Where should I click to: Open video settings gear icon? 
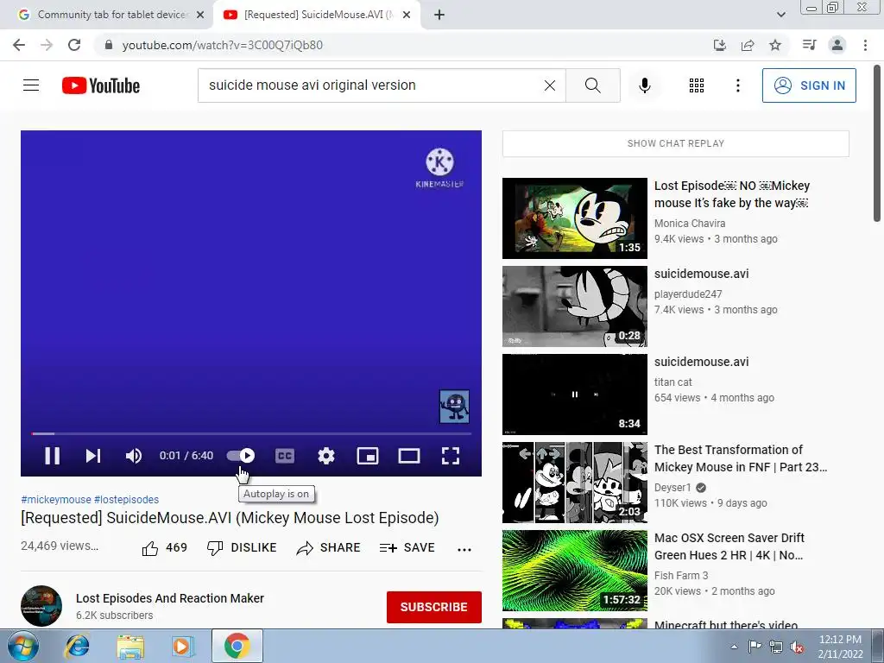(x=325, y=456)
